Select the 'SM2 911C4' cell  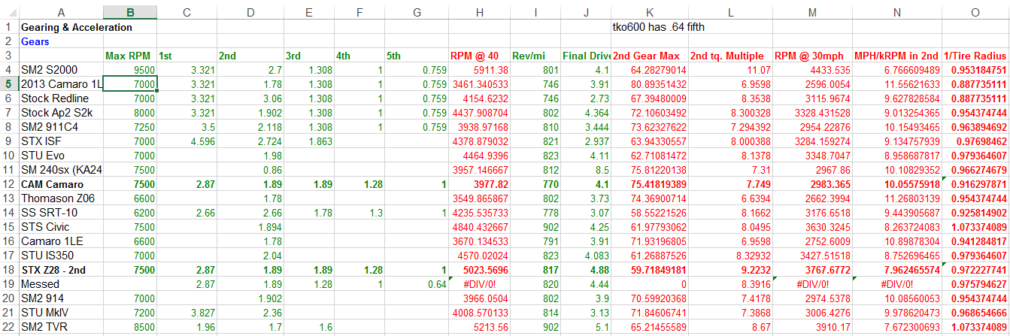click(x=61, y=127)
